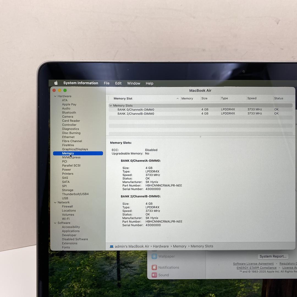
Task: Open the File menu
Action: (x=106, y=83)
